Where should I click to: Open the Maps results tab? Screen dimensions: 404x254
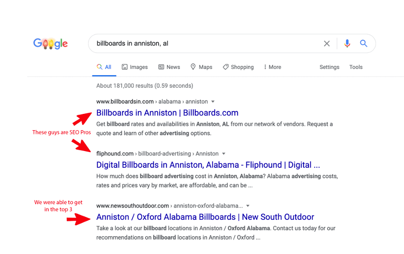coord(201,67)
